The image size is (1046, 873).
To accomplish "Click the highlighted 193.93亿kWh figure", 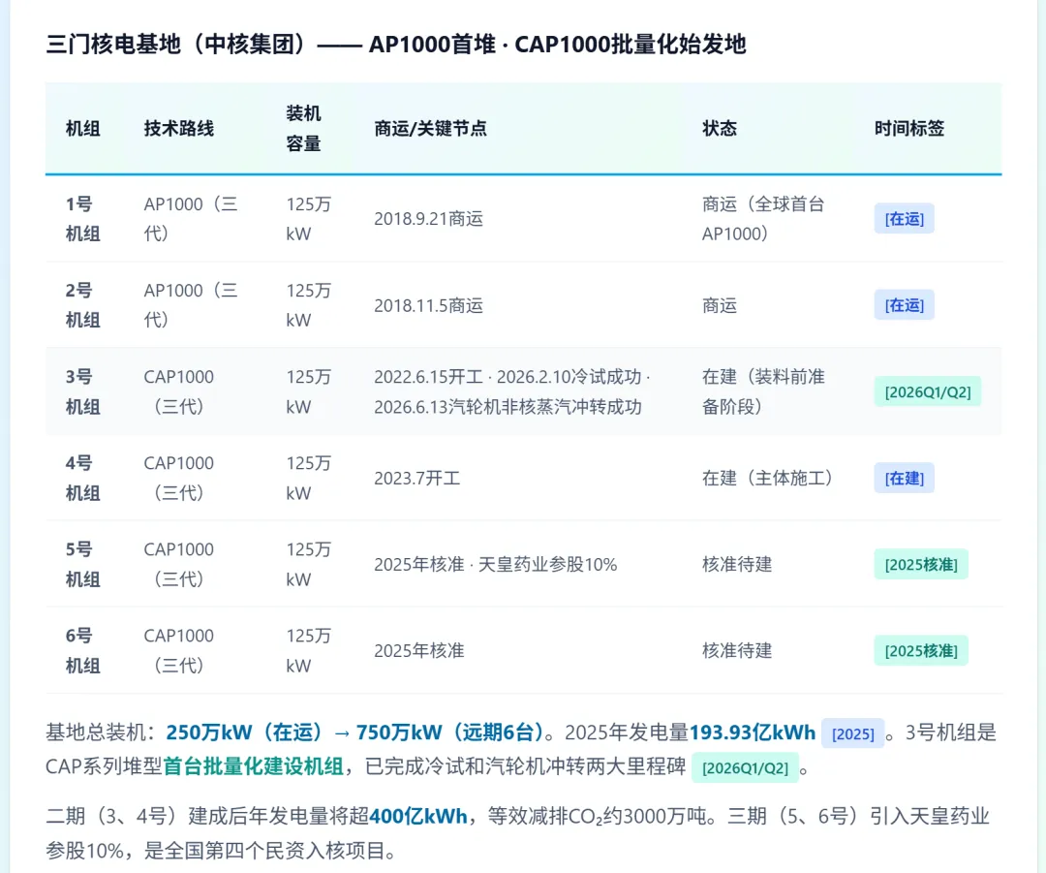I will click(753, 733).
